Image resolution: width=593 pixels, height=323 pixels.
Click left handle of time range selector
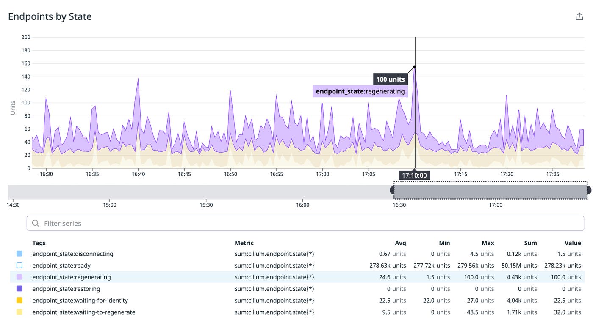click(393, 190)
